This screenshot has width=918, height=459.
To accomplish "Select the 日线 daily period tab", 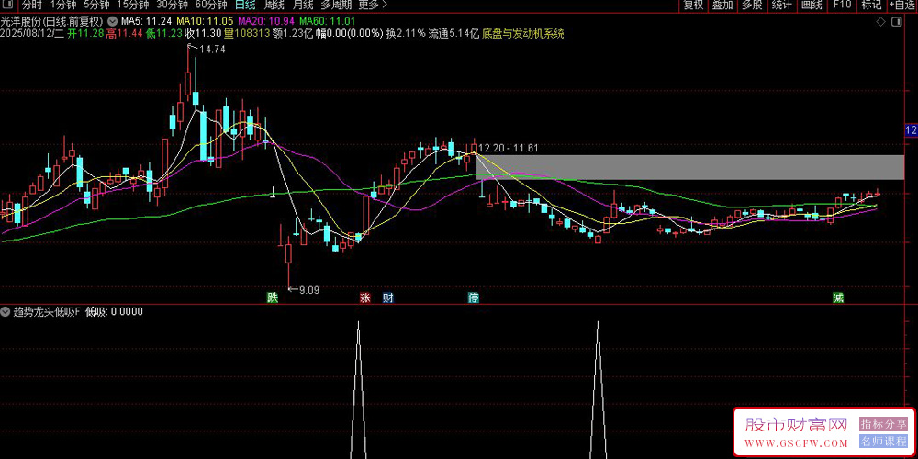I will (245, 6).
